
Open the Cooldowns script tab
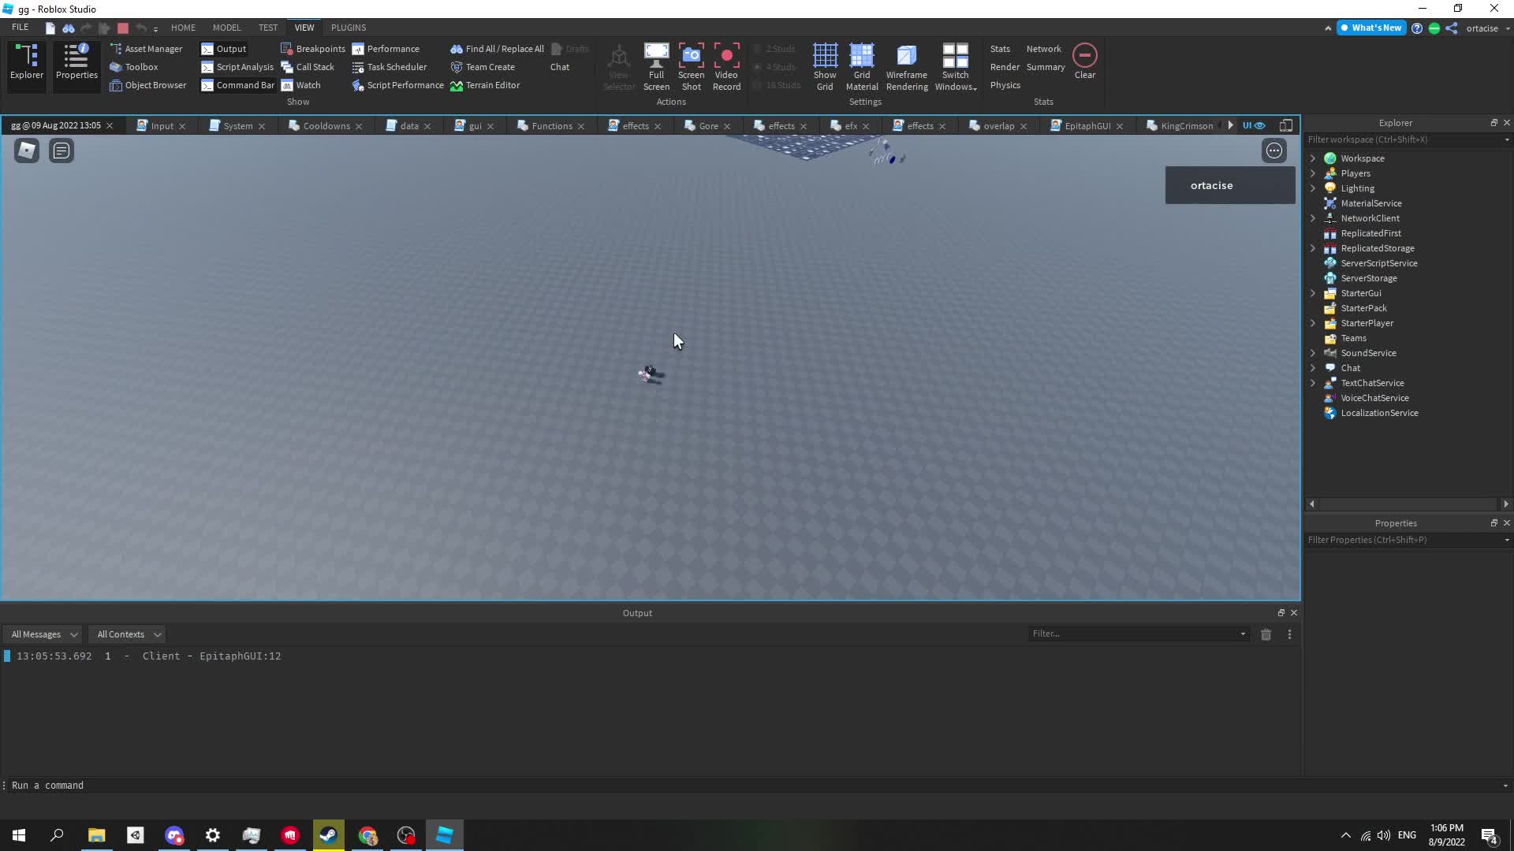point(326,126)
